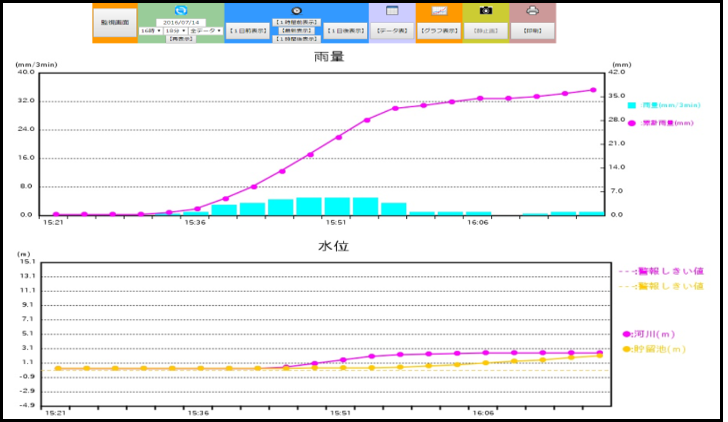728x422 pixels.
Task: Open the 16時 hour dropdown
Action: pos(150,31)
